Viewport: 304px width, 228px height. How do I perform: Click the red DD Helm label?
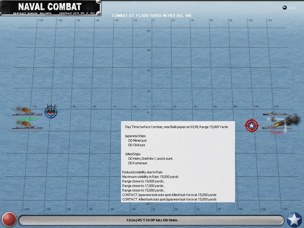(x=276, y=133)
